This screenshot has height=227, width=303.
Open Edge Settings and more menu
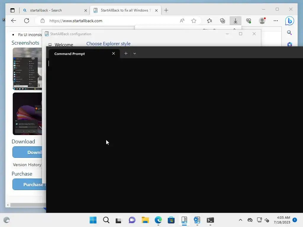276,21
